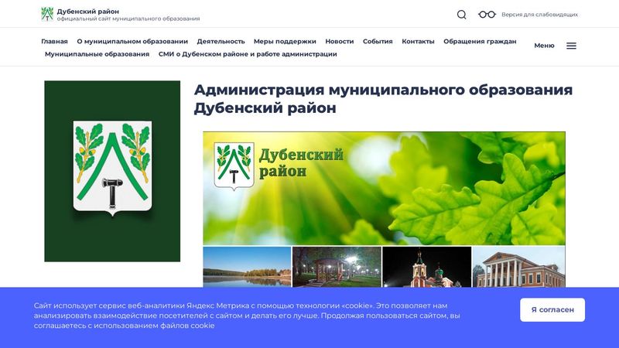Click the large coat of arms image
The height and width of the screenshot is (348, 619).
tap(112, 171)
